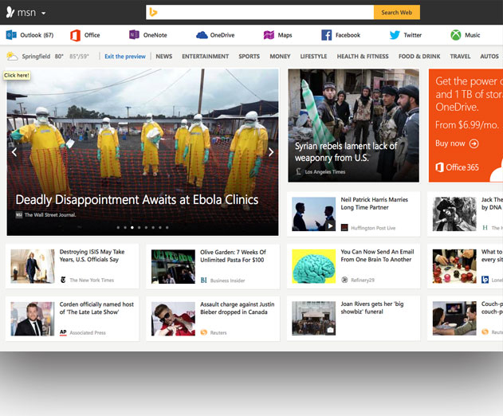Screen dimensions: 503x416
Task: Select the first carousel dot indicator
Action: point(118,227)
